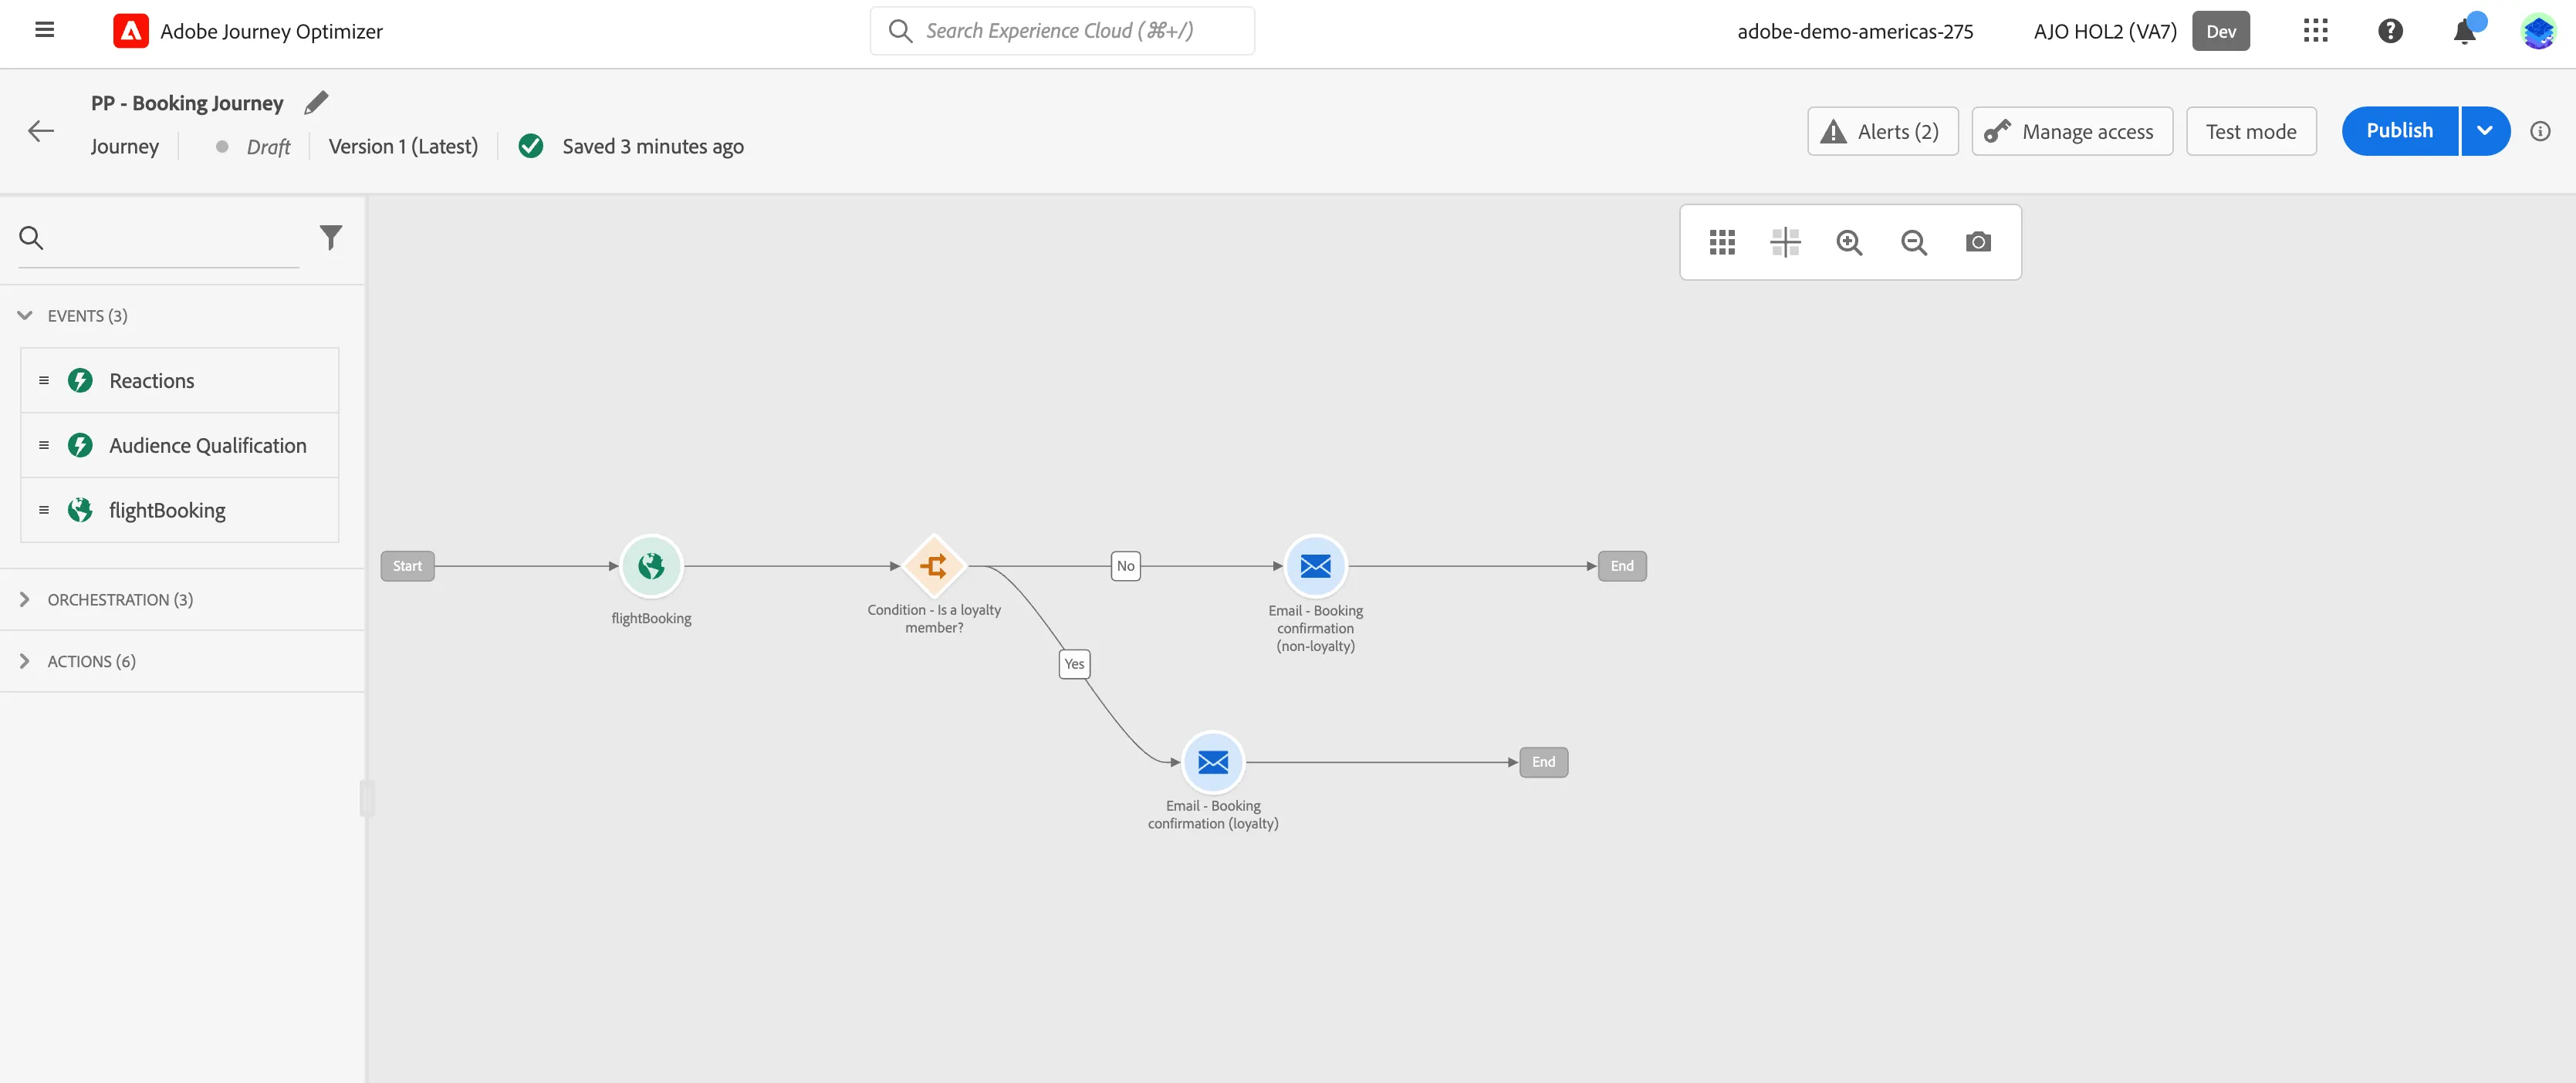This screenshot has height=1083, width=2576.
Task: Select the non-loyalty booking email node
Action: point(1315,566)
